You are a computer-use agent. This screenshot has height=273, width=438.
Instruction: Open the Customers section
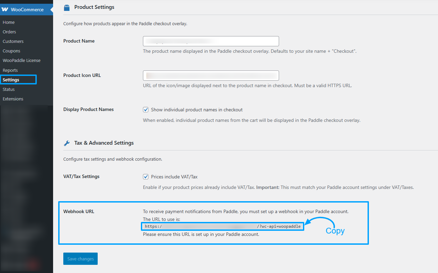pyautogui.click(x=13, y=41)
